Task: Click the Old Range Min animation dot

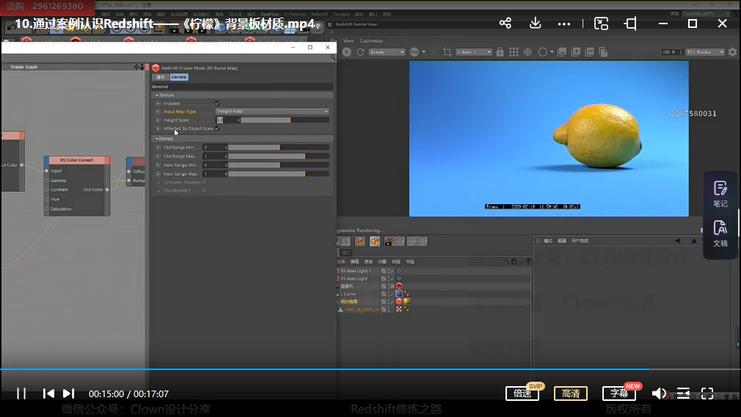Action: (158, 147)
